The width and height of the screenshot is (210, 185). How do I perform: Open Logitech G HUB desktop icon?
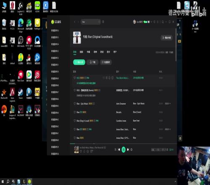pos(21,8)
